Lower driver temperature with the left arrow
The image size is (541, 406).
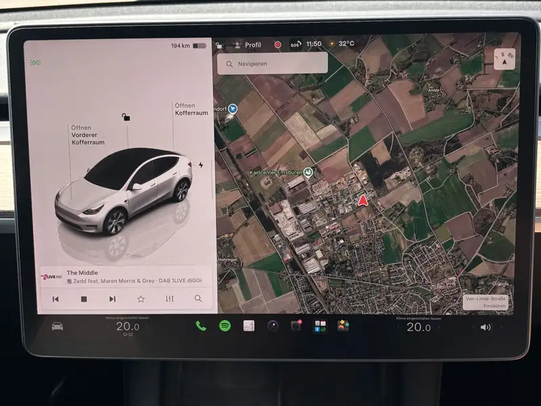coord(108,326)
